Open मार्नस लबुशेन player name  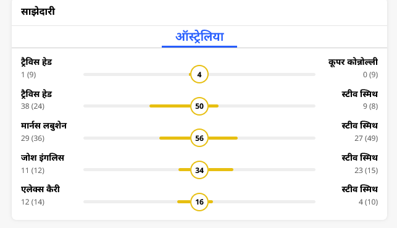(44, 126)
